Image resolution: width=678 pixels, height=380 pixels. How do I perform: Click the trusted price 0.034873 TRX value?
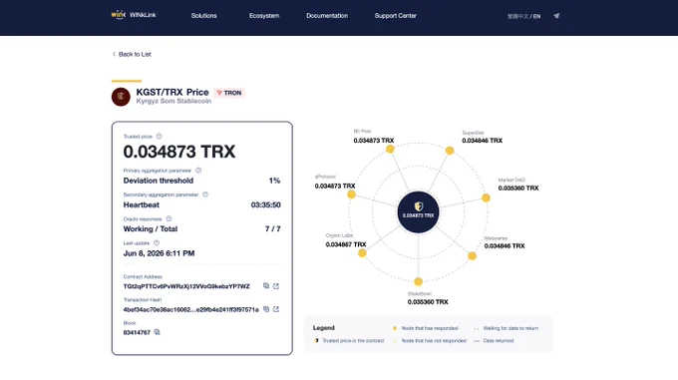pos(179,152)
